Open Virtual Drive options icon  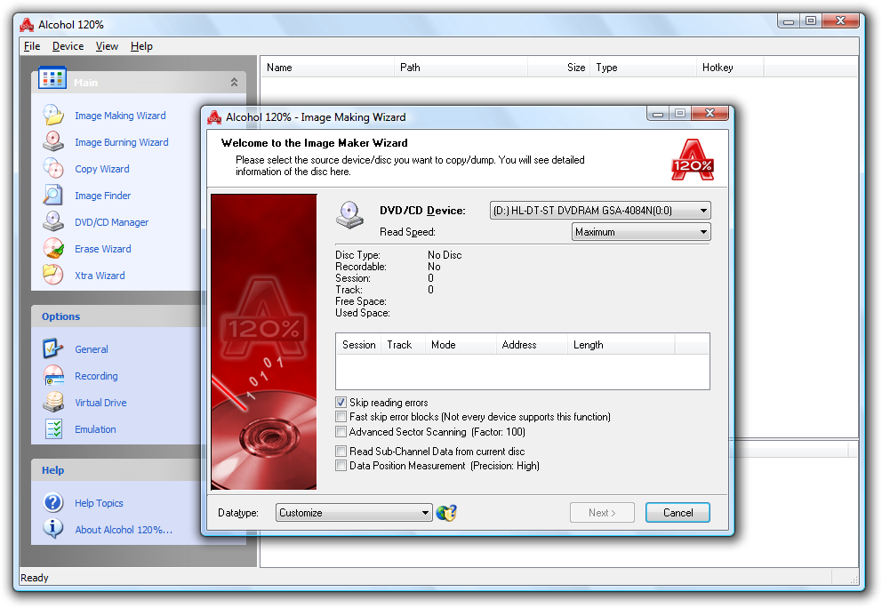(53, 403)
